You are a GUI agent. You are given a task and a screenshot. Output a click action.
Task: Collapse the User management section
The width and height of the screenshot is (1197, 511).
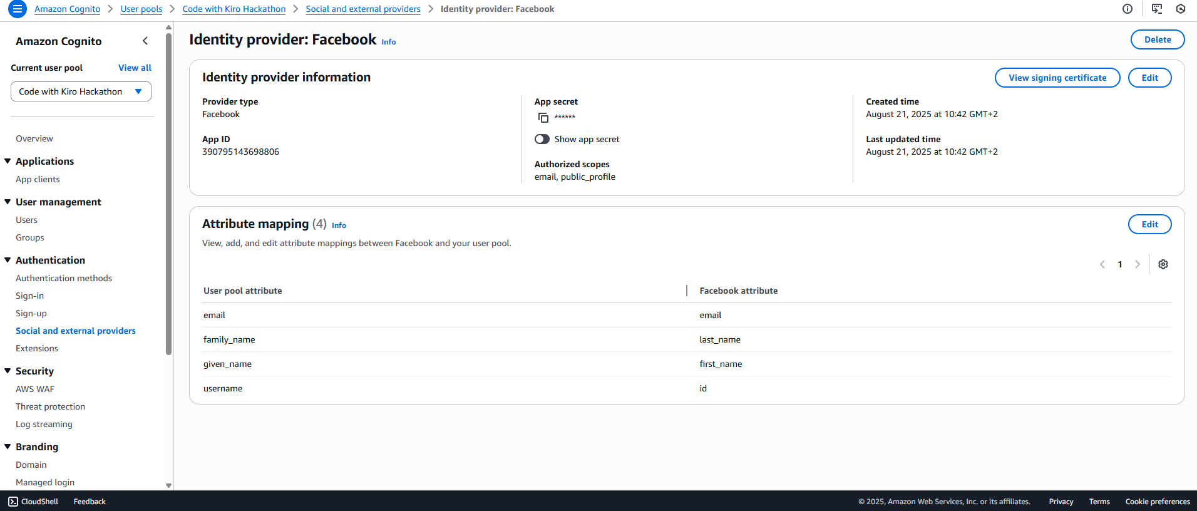(8, 202)
